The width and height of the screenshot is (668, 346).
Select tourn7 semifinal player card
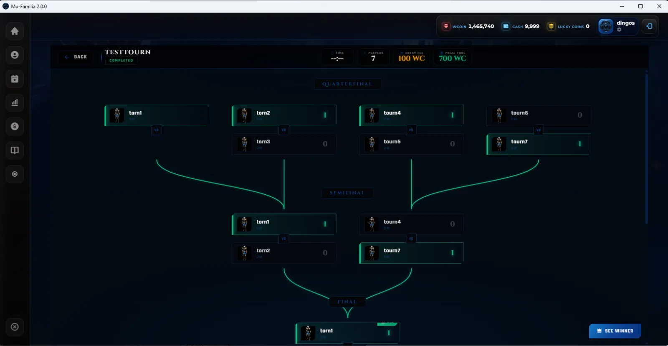411,253
